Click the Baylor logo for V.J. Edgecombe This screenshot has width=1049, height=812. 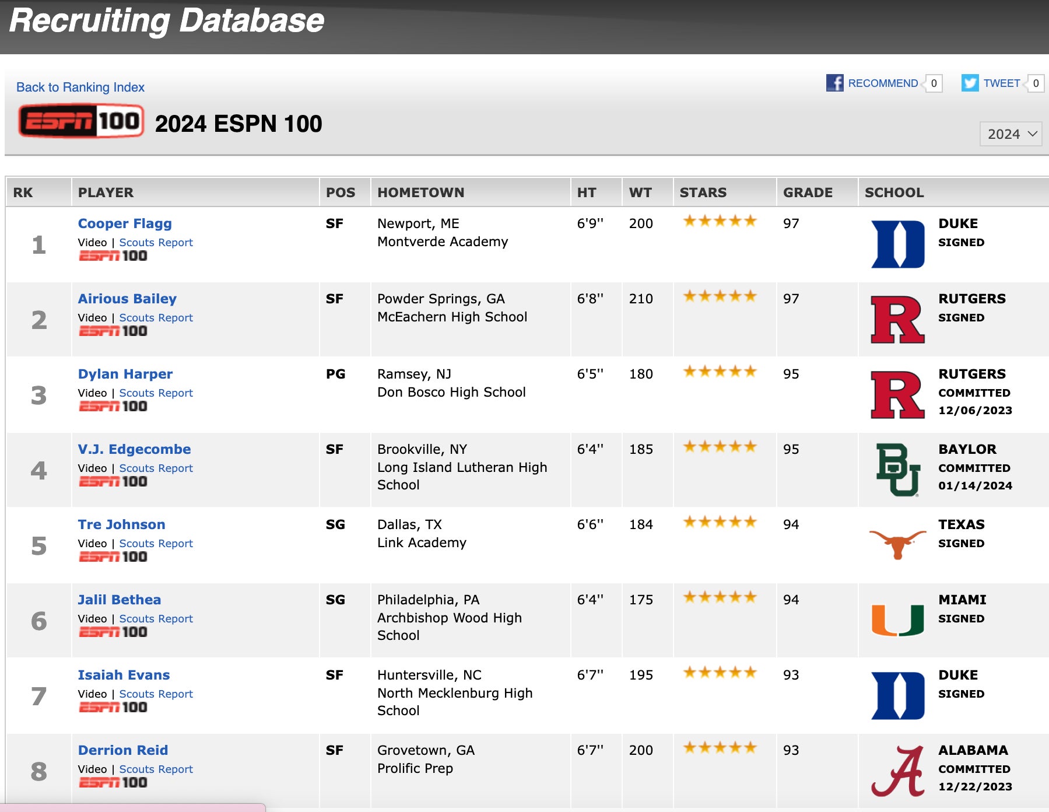click(897, 470)
